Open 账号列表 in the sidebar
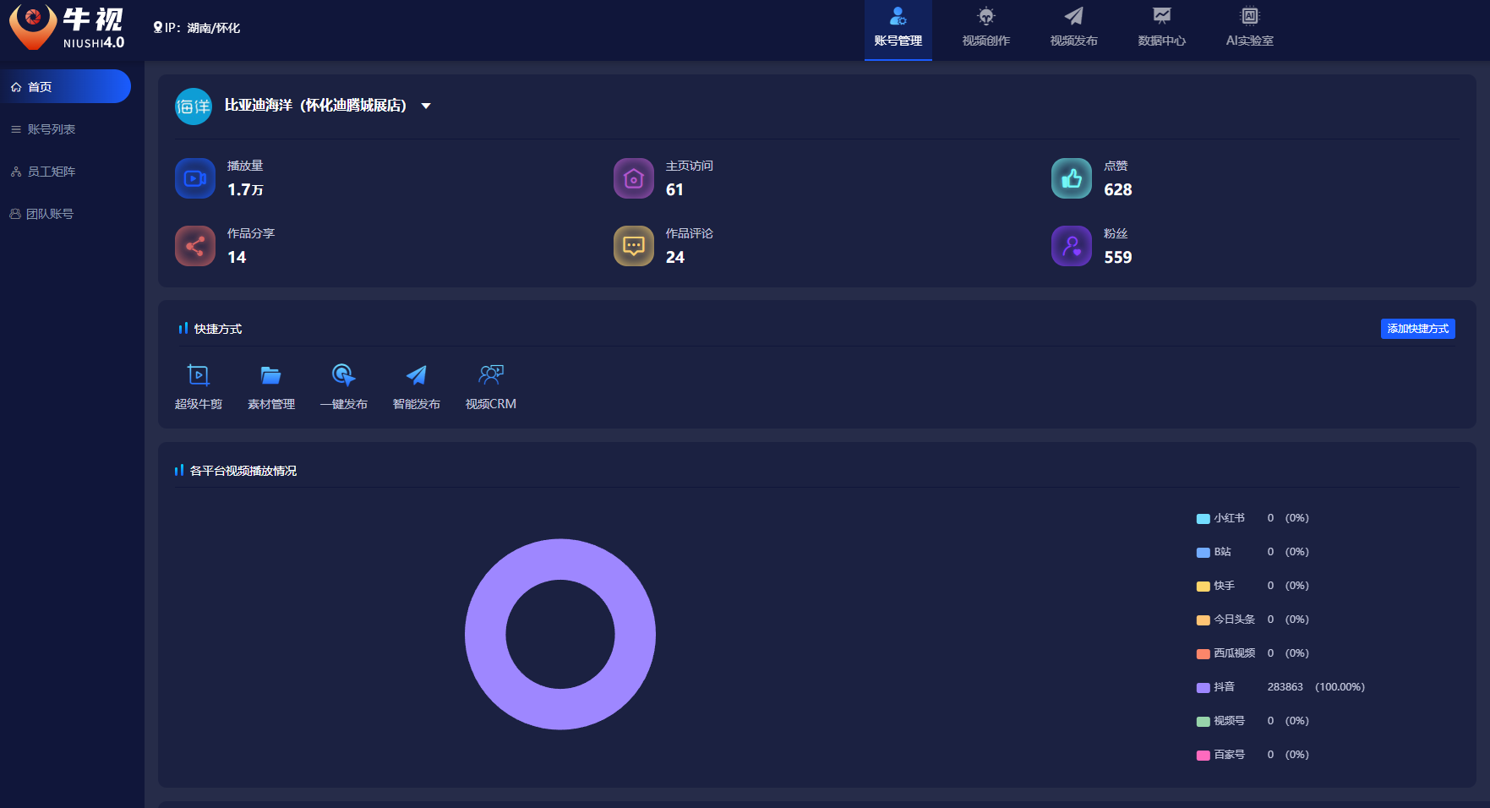The image size is (1490, 808). pos(52,129)
